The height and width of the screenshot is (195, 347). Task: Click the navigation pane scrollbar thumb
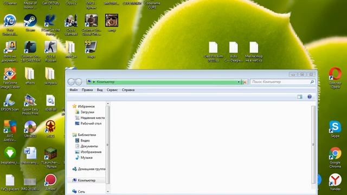(x=108, y=145)
